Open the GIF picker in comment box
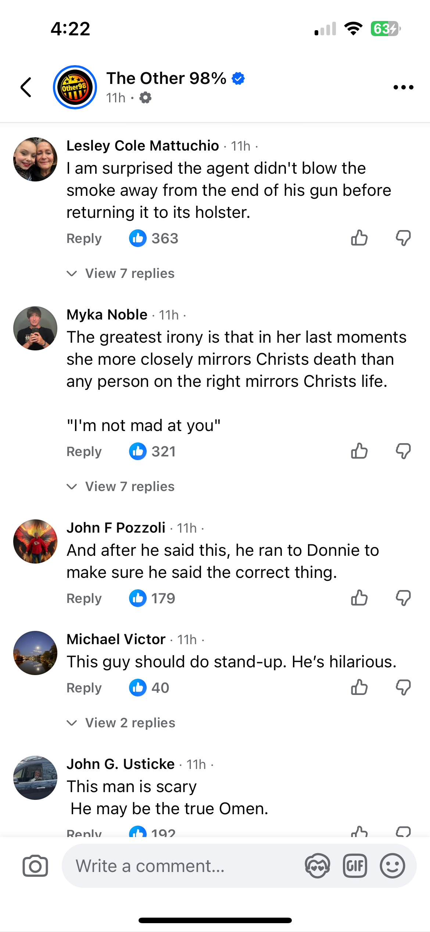430x932 pixels. [x=355, y=866]
